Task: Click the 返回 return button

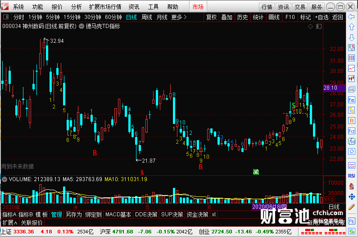Action: click(337, 17)
